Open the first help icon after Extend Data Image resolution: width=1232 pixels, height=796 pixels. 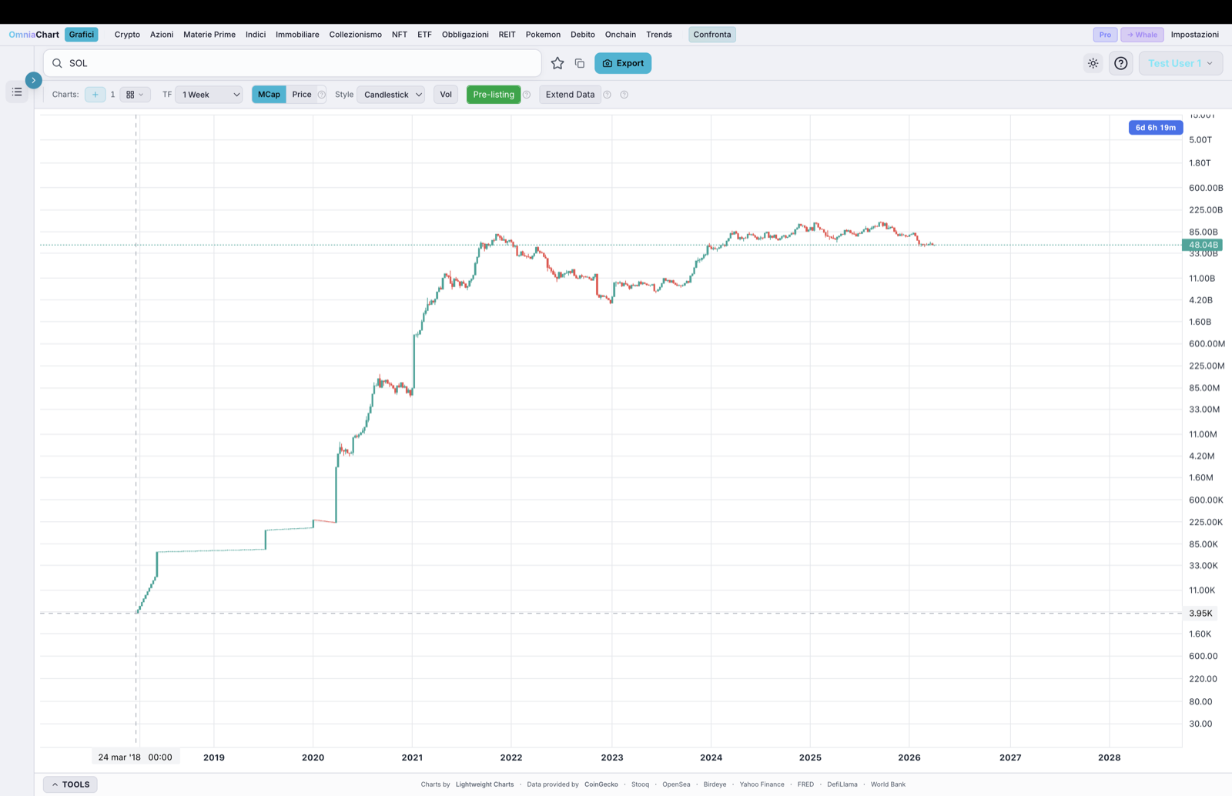[x=608, y=95]
